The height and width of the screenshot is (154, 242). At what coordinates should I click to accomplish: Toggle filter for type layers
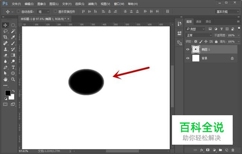[x=222, y=29]
